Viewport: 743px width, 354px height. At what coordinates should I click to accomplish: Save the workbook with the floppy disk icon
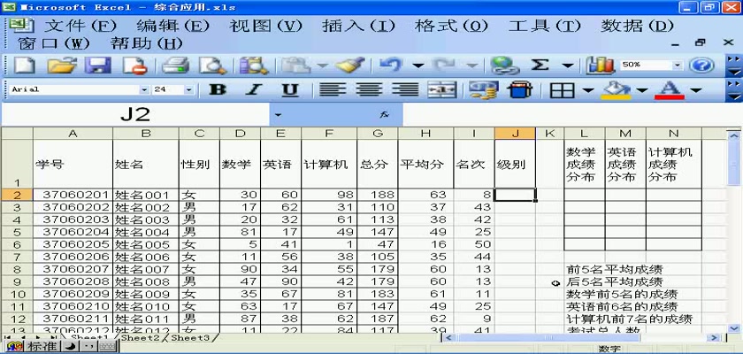[x=96, y=65]
